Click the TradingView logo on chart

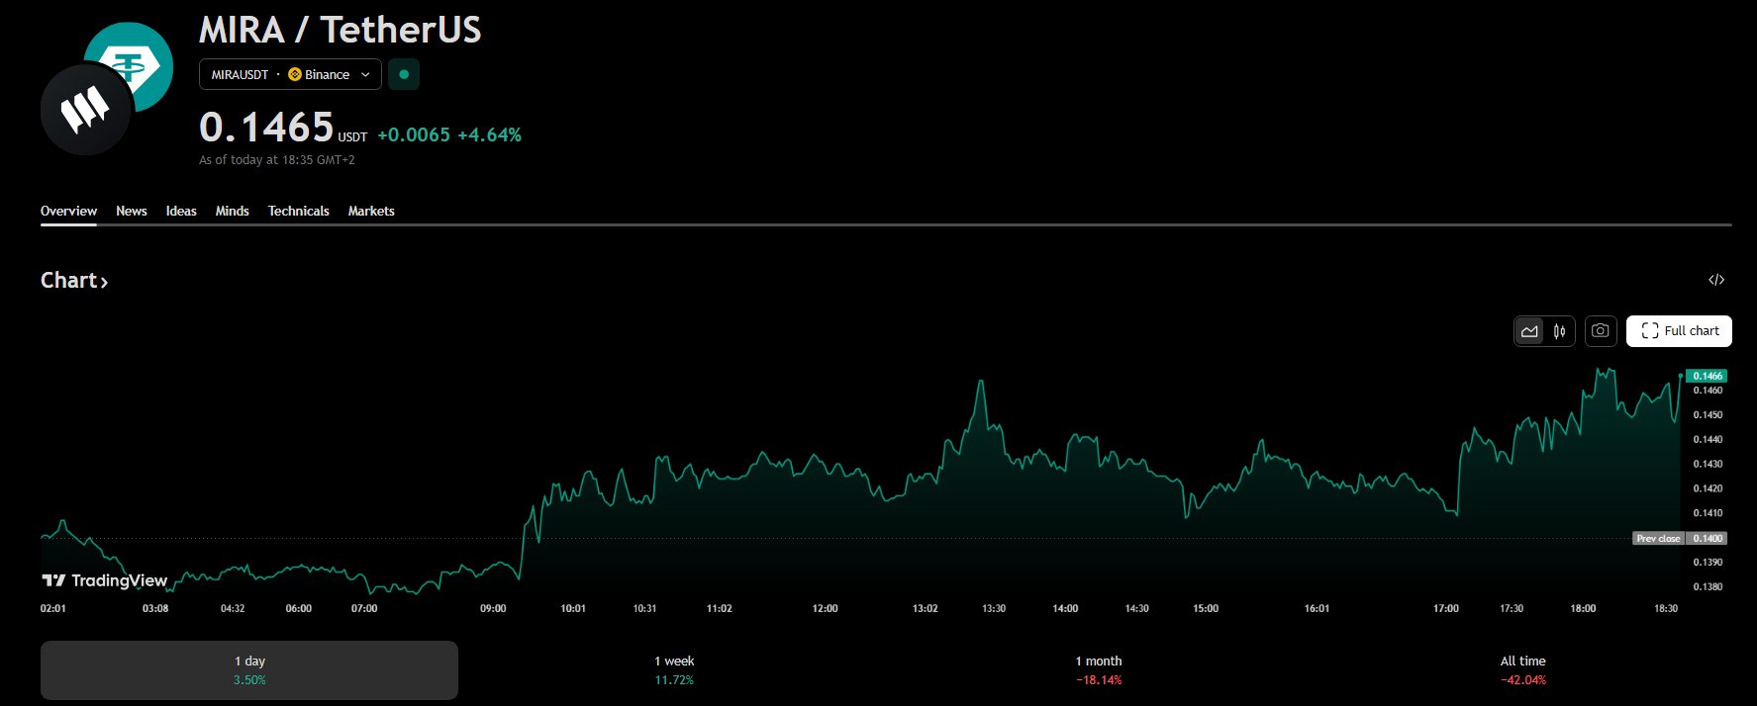coord(105,580)
